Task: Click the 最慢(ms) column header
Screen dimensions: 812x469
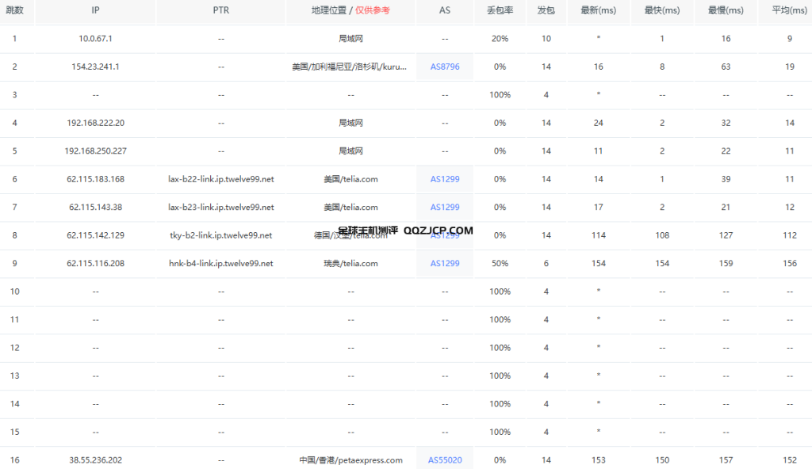Action: click(726, 10)
